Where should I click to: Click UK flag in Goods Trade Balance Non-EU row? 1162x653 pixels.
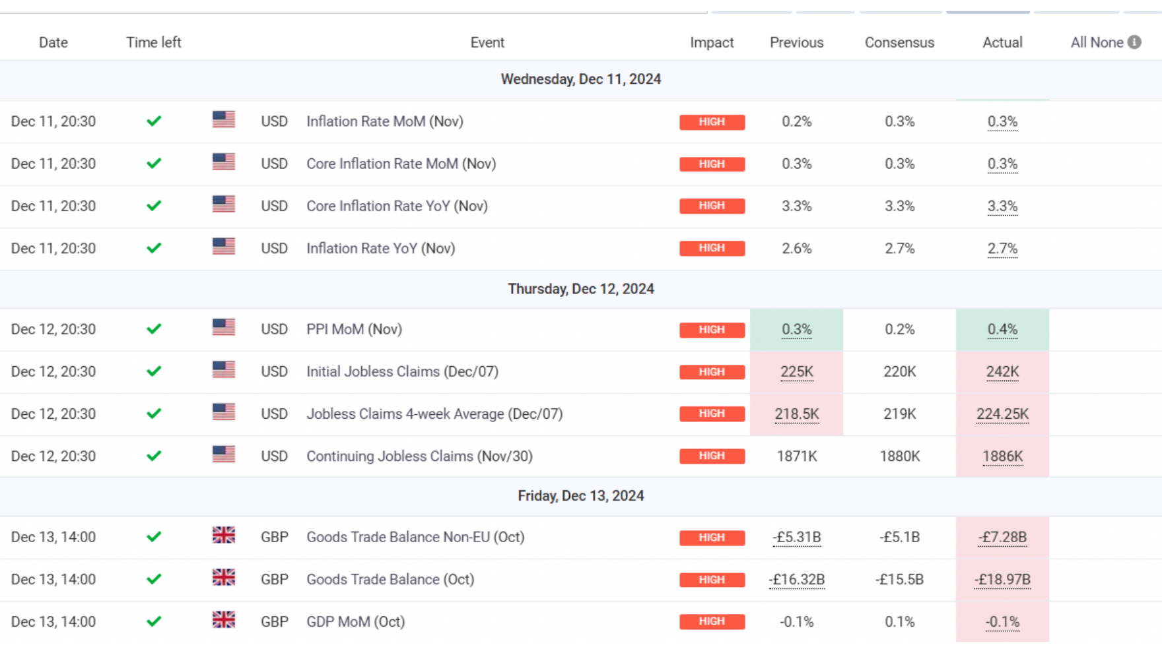point(224,535)
